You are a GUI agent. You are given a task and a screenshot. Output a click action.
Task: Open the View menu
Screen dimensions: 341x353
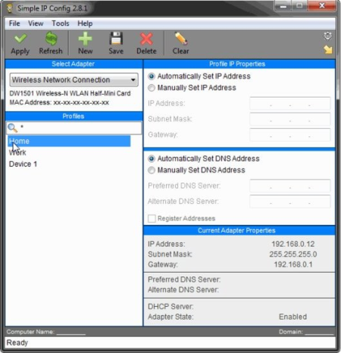point(36,23)
